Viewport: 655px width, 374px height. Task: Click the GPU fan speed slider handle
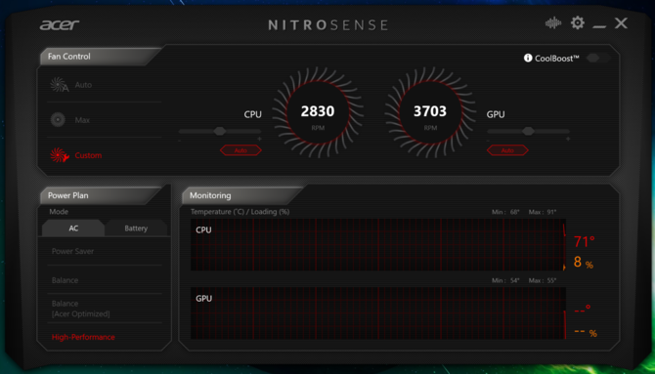(529, 131)
